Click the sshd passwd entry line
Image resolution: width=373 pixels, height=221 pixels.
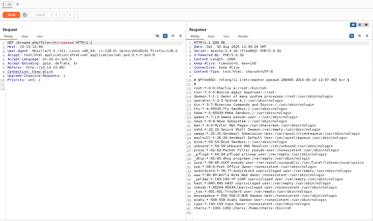[257, 129]
